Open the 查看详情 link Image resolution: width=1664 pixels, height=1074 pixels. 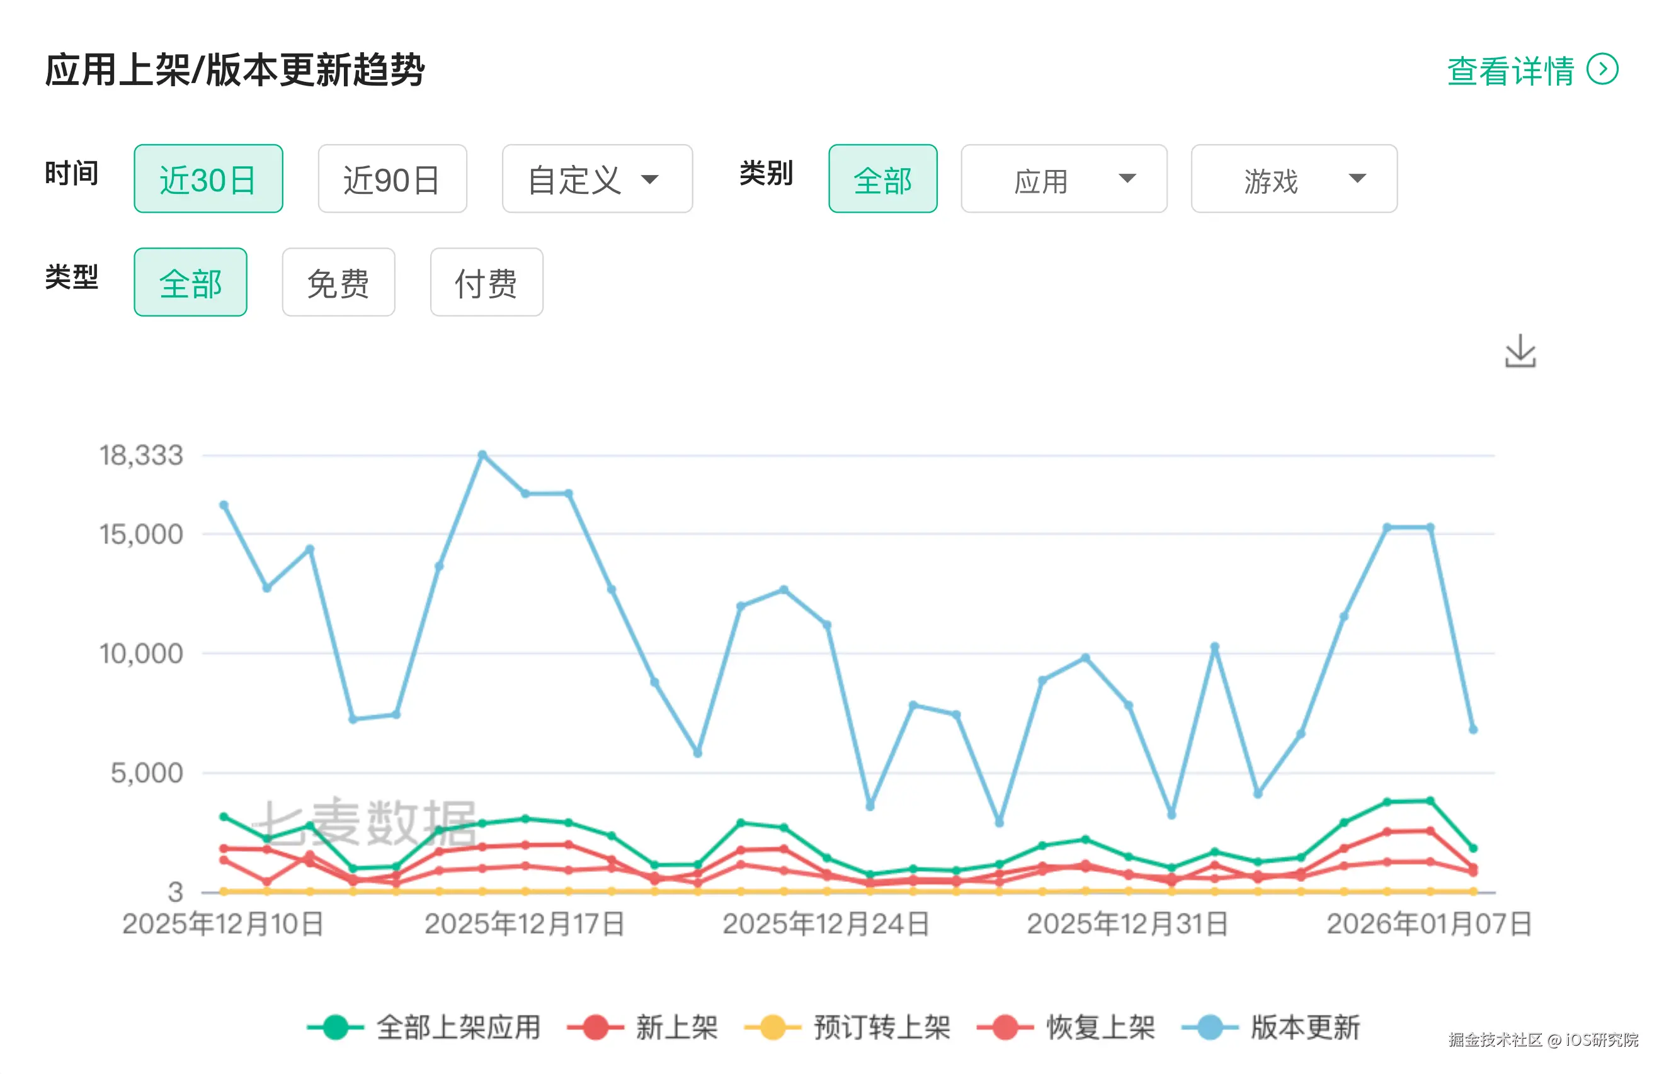click(x=1510, y=71)
